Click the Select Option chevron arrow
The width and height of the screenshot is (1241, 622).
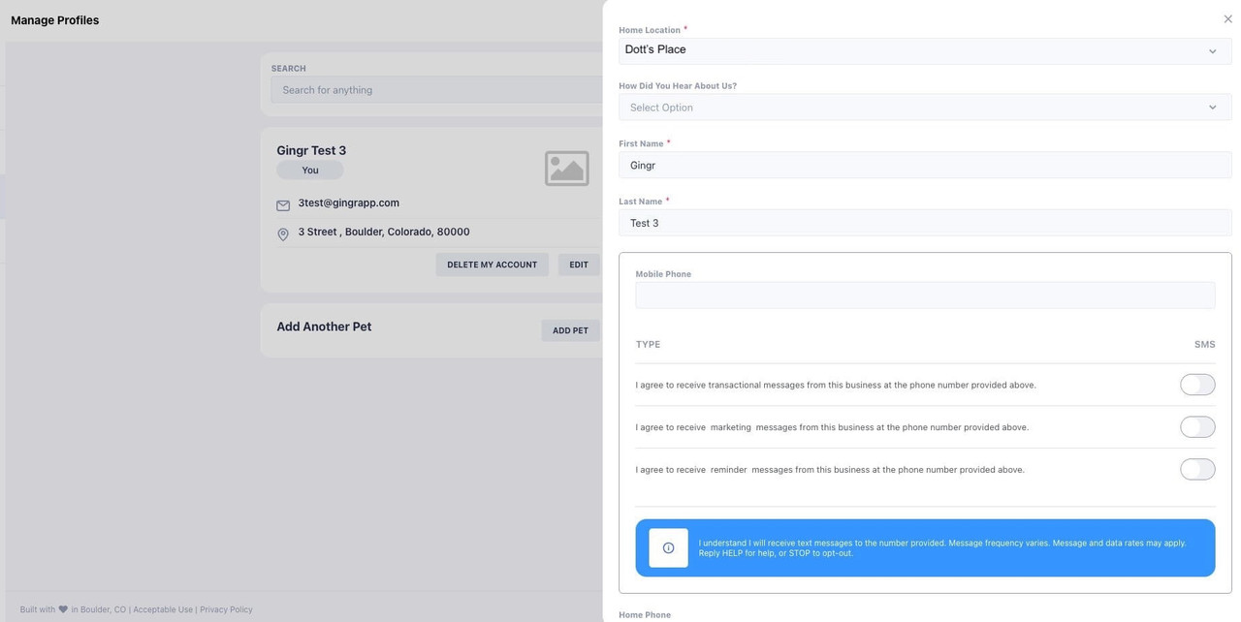coord(1212,108)
